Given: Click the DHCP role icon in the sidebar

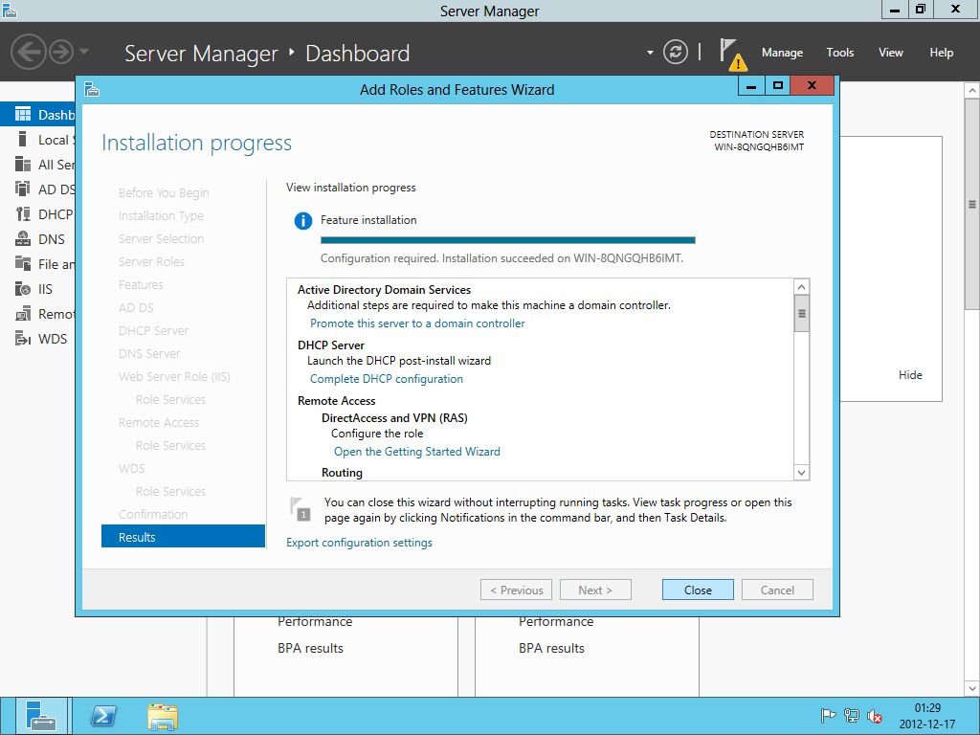Looking at the screenshot, I should pos(23,213).
